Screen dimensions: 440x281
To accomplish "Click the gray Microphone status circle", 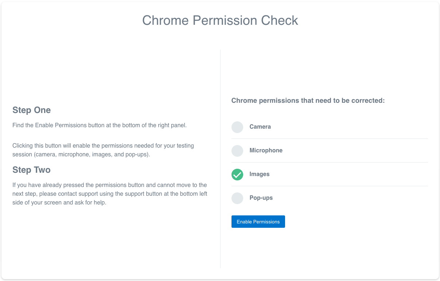I will [237, 151].
